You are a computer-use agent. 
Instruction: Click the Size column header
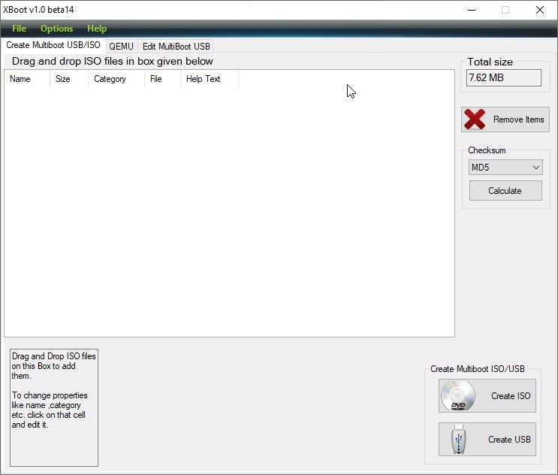69,79
